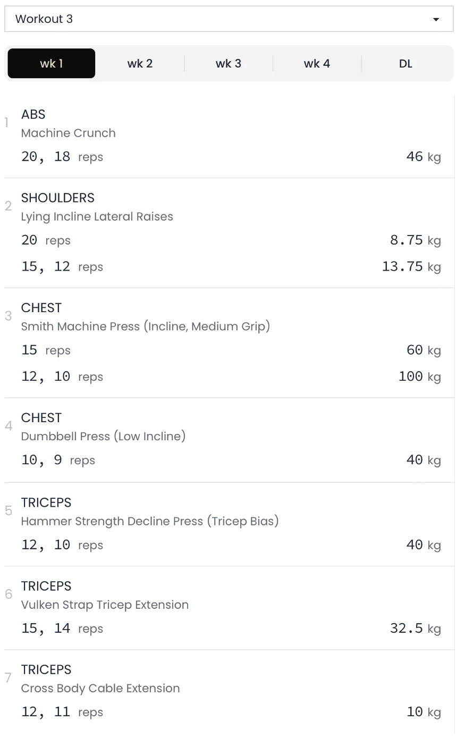Click the 13.75 kg lateral raises weight
This screenshot has height=738, width=456.
click(x=411, y=266)
